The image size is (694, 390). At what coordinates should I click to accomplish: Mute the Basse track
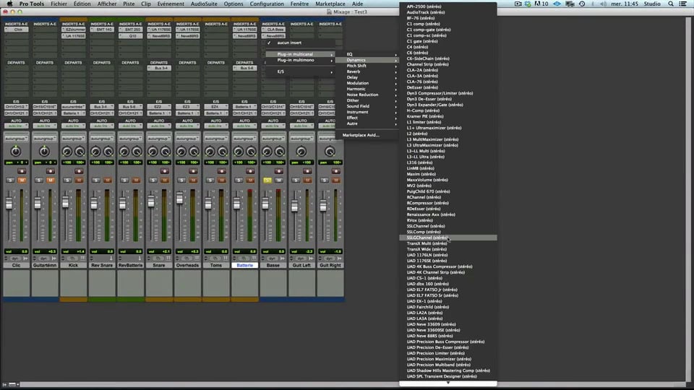(279, 180)
